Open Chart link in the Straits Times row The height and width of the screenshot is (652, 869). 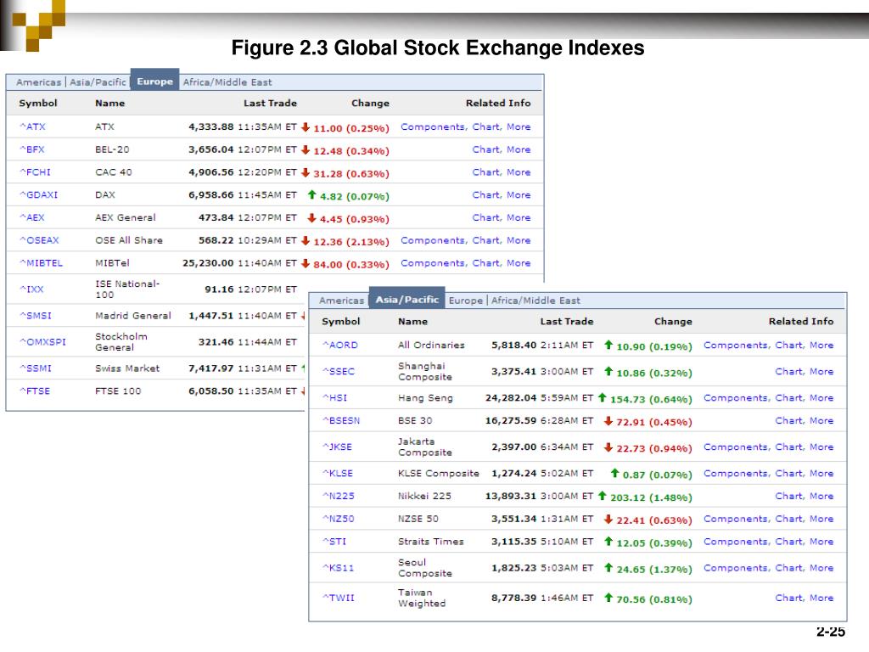pyautogui.click(x=789, y=541)
